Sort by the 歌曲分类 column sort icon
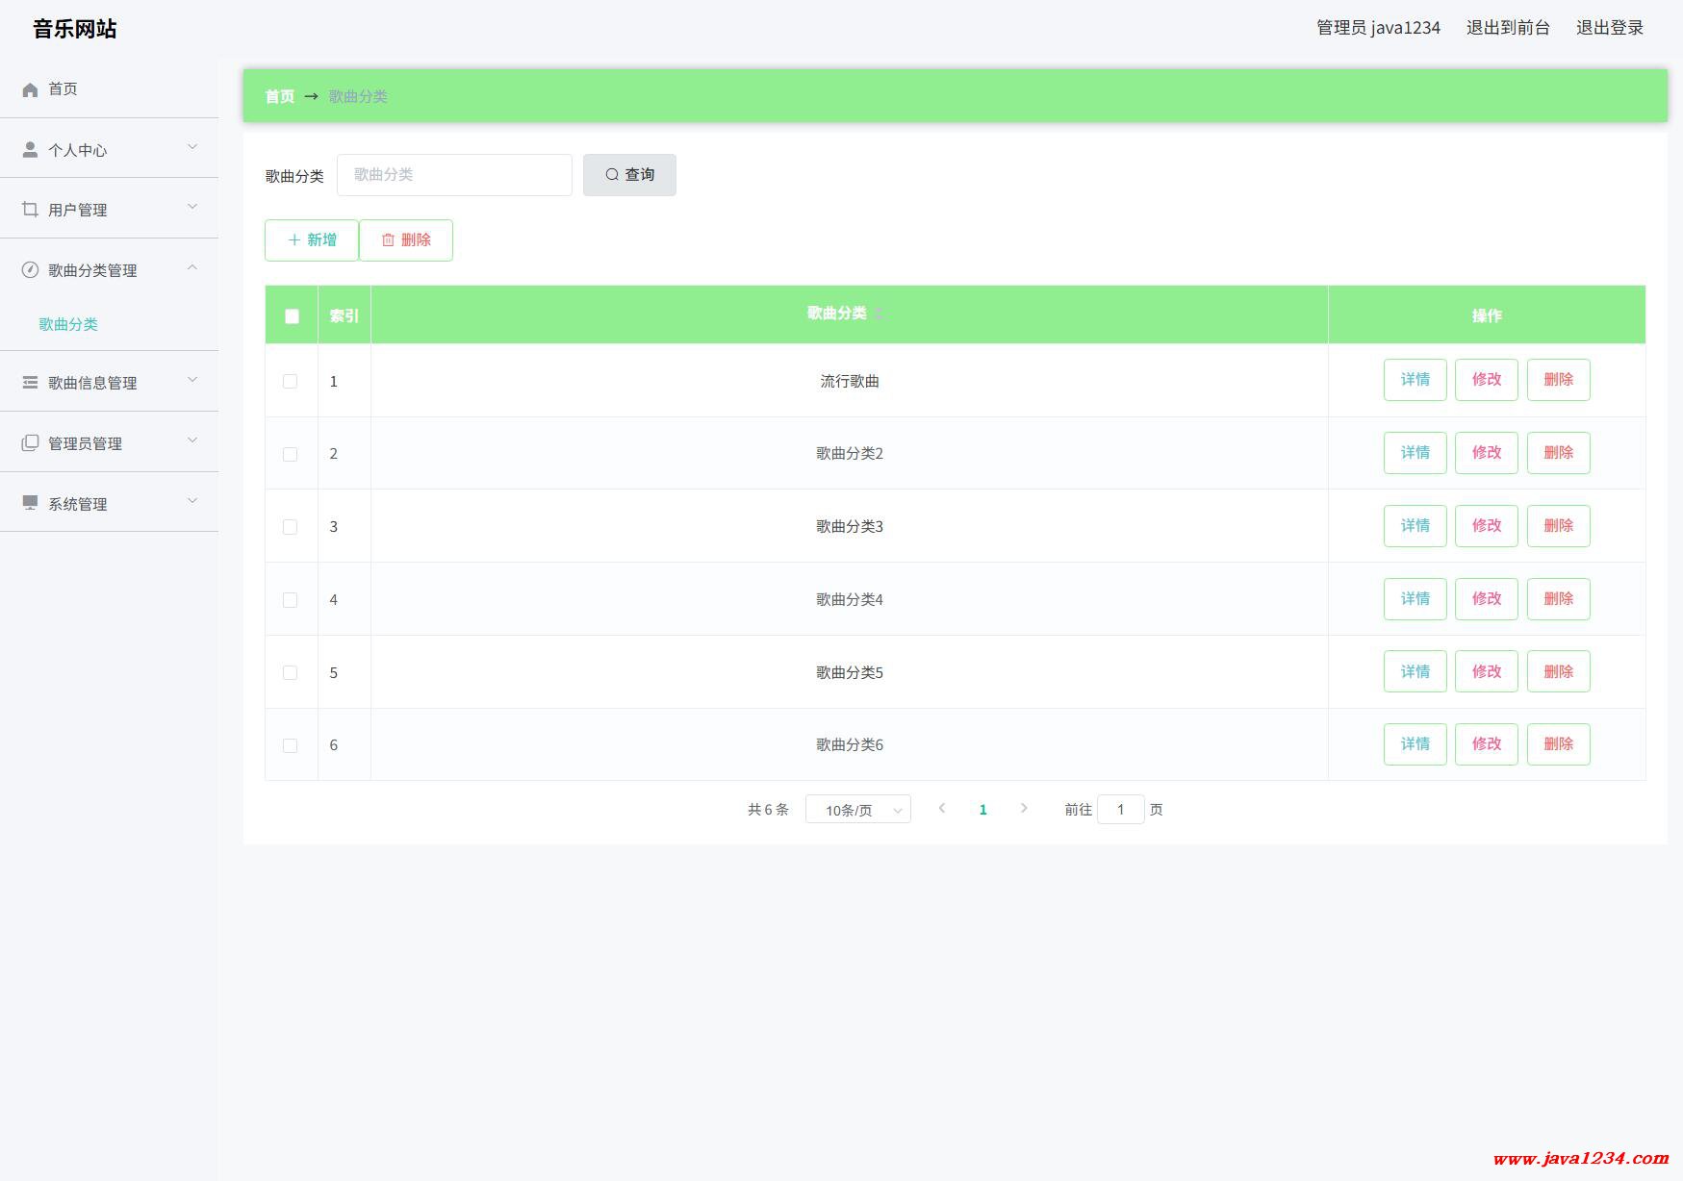 tap(878, 314)
